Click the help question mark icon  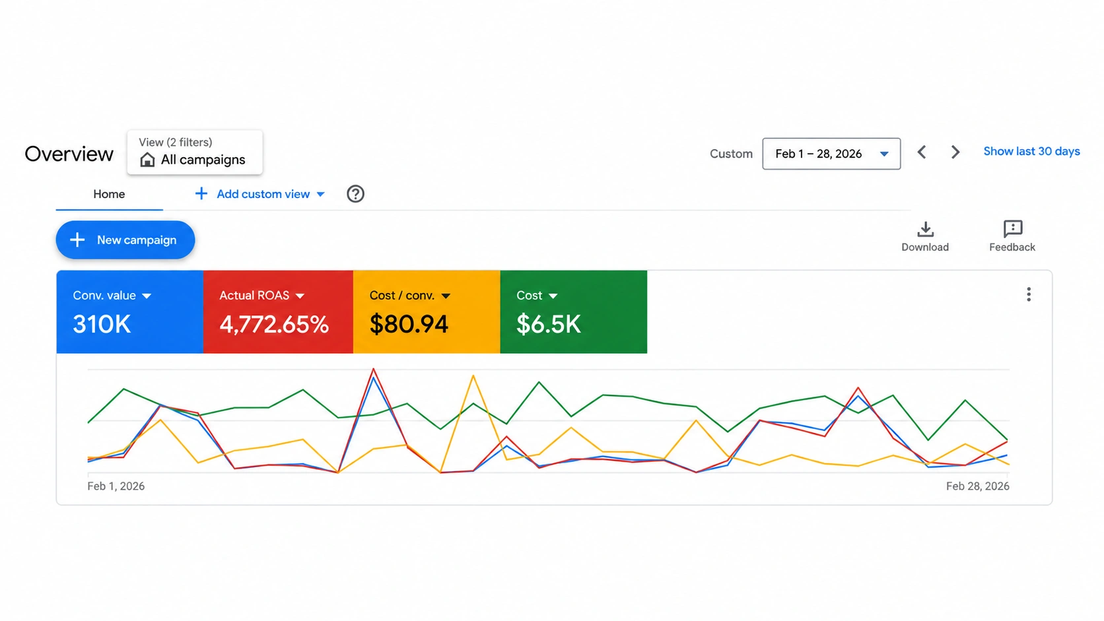(x=355, y=194)
